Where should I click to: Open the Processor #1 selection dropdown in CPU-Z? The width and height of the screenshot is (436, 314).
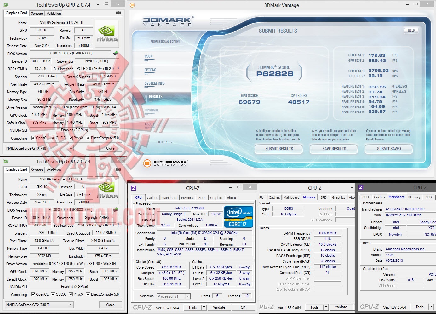tap(174, 296)
